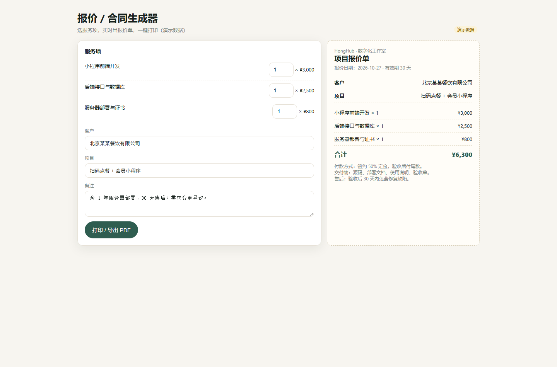557x367 pixels.
Task: Click the 服务项 section heading
Action: (93, 51)
